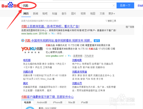The image size is (143, 109).
Task: Open the 优酷上百度浏览器 ad link
Action: click(50, 26)
